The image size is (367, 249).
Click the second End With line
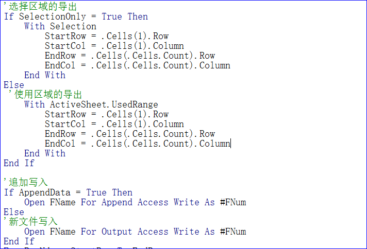click(45, 153)
